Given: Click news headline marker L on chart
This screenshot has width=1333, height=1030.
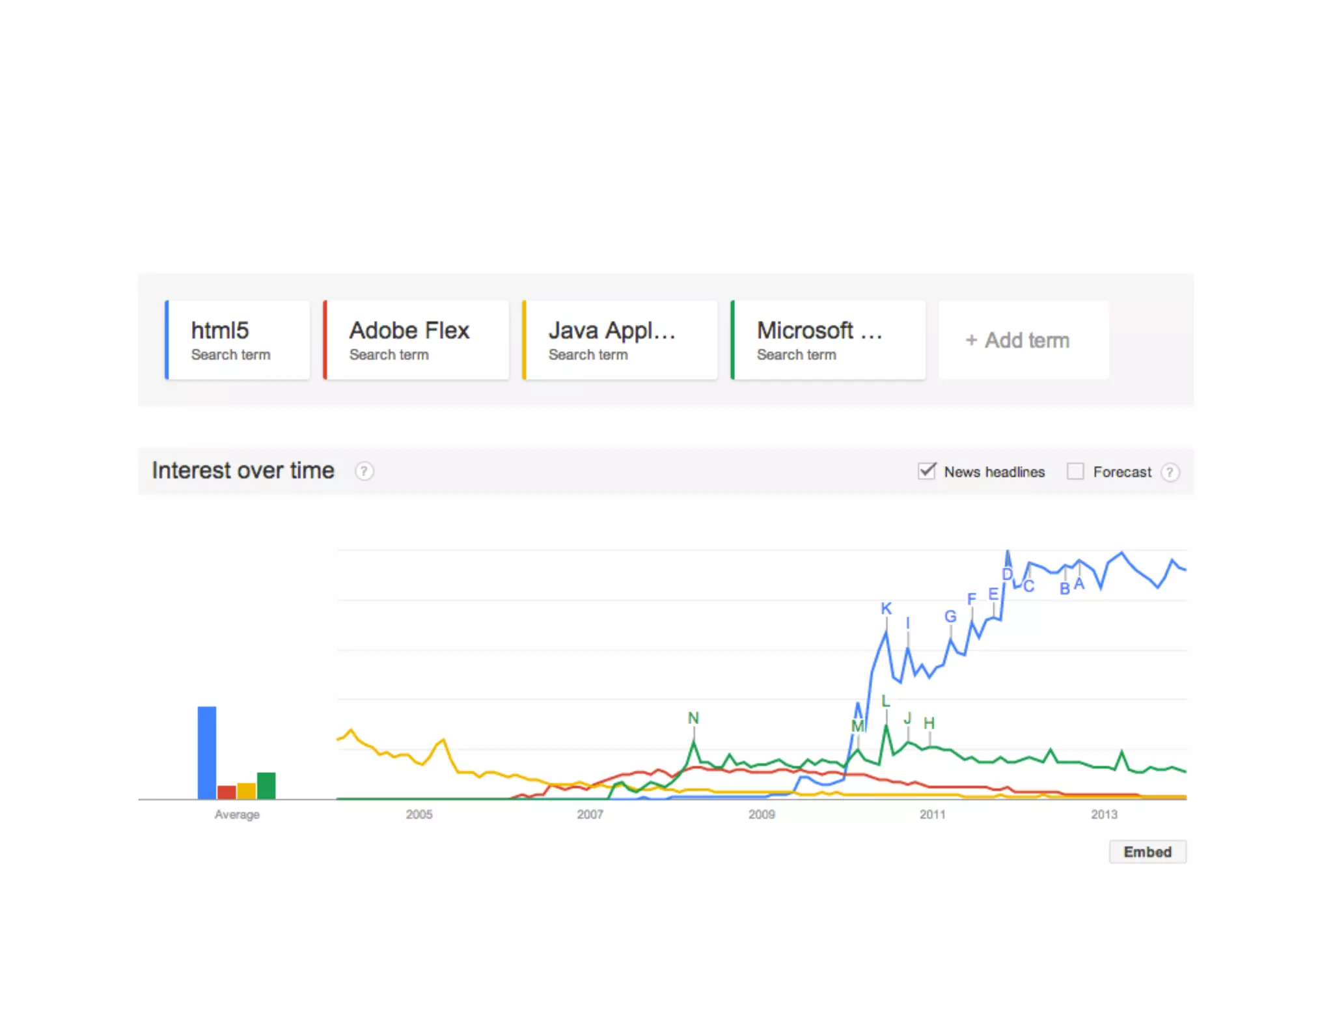Looking at the screenshot, I should point(885,701).
